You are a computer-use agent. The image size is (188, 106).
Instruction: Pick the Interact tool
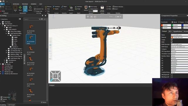click(30, 9)
